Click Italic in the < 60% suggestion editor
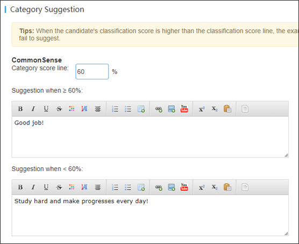Viewport: 299px width, 244px height. [33, 187]
